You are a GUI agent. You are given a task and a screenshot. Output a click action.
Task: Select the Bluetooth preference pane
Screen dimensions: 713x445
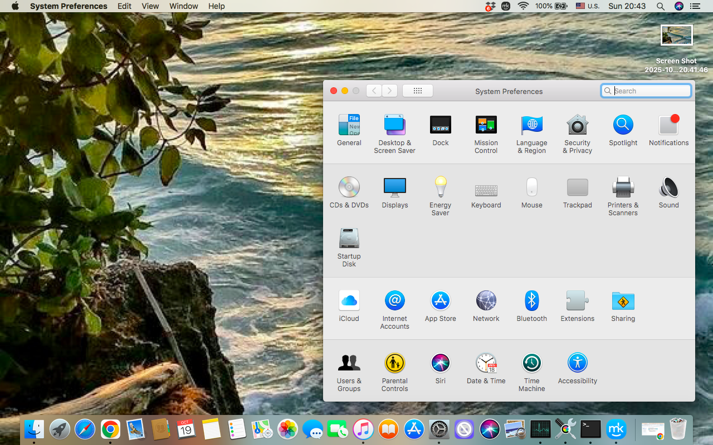(x=531, y=300)
